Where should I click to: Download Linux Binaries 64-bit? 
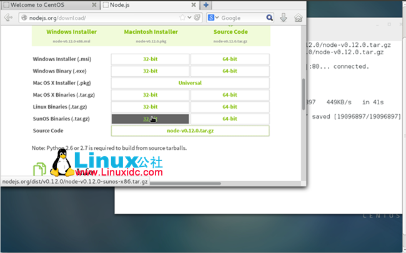click(230, 107)
